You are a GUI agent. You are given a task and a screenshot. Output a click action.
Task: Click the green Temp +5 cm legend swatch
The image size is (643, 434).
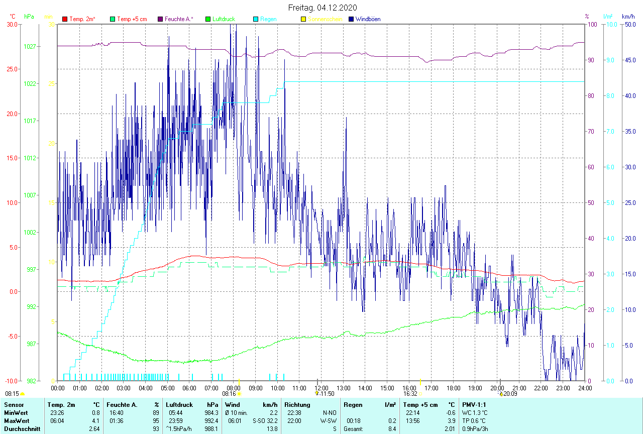click(113, 19)
